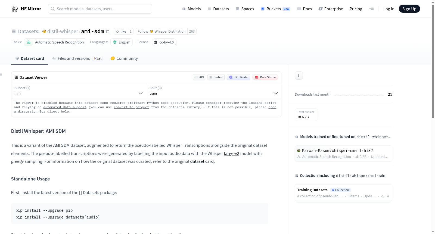
Task: Expand the Split dropdown showing train
Action: (x=214, y=91)
